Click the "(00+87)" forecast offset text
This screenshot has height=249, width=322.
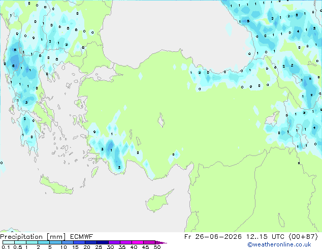304,237
